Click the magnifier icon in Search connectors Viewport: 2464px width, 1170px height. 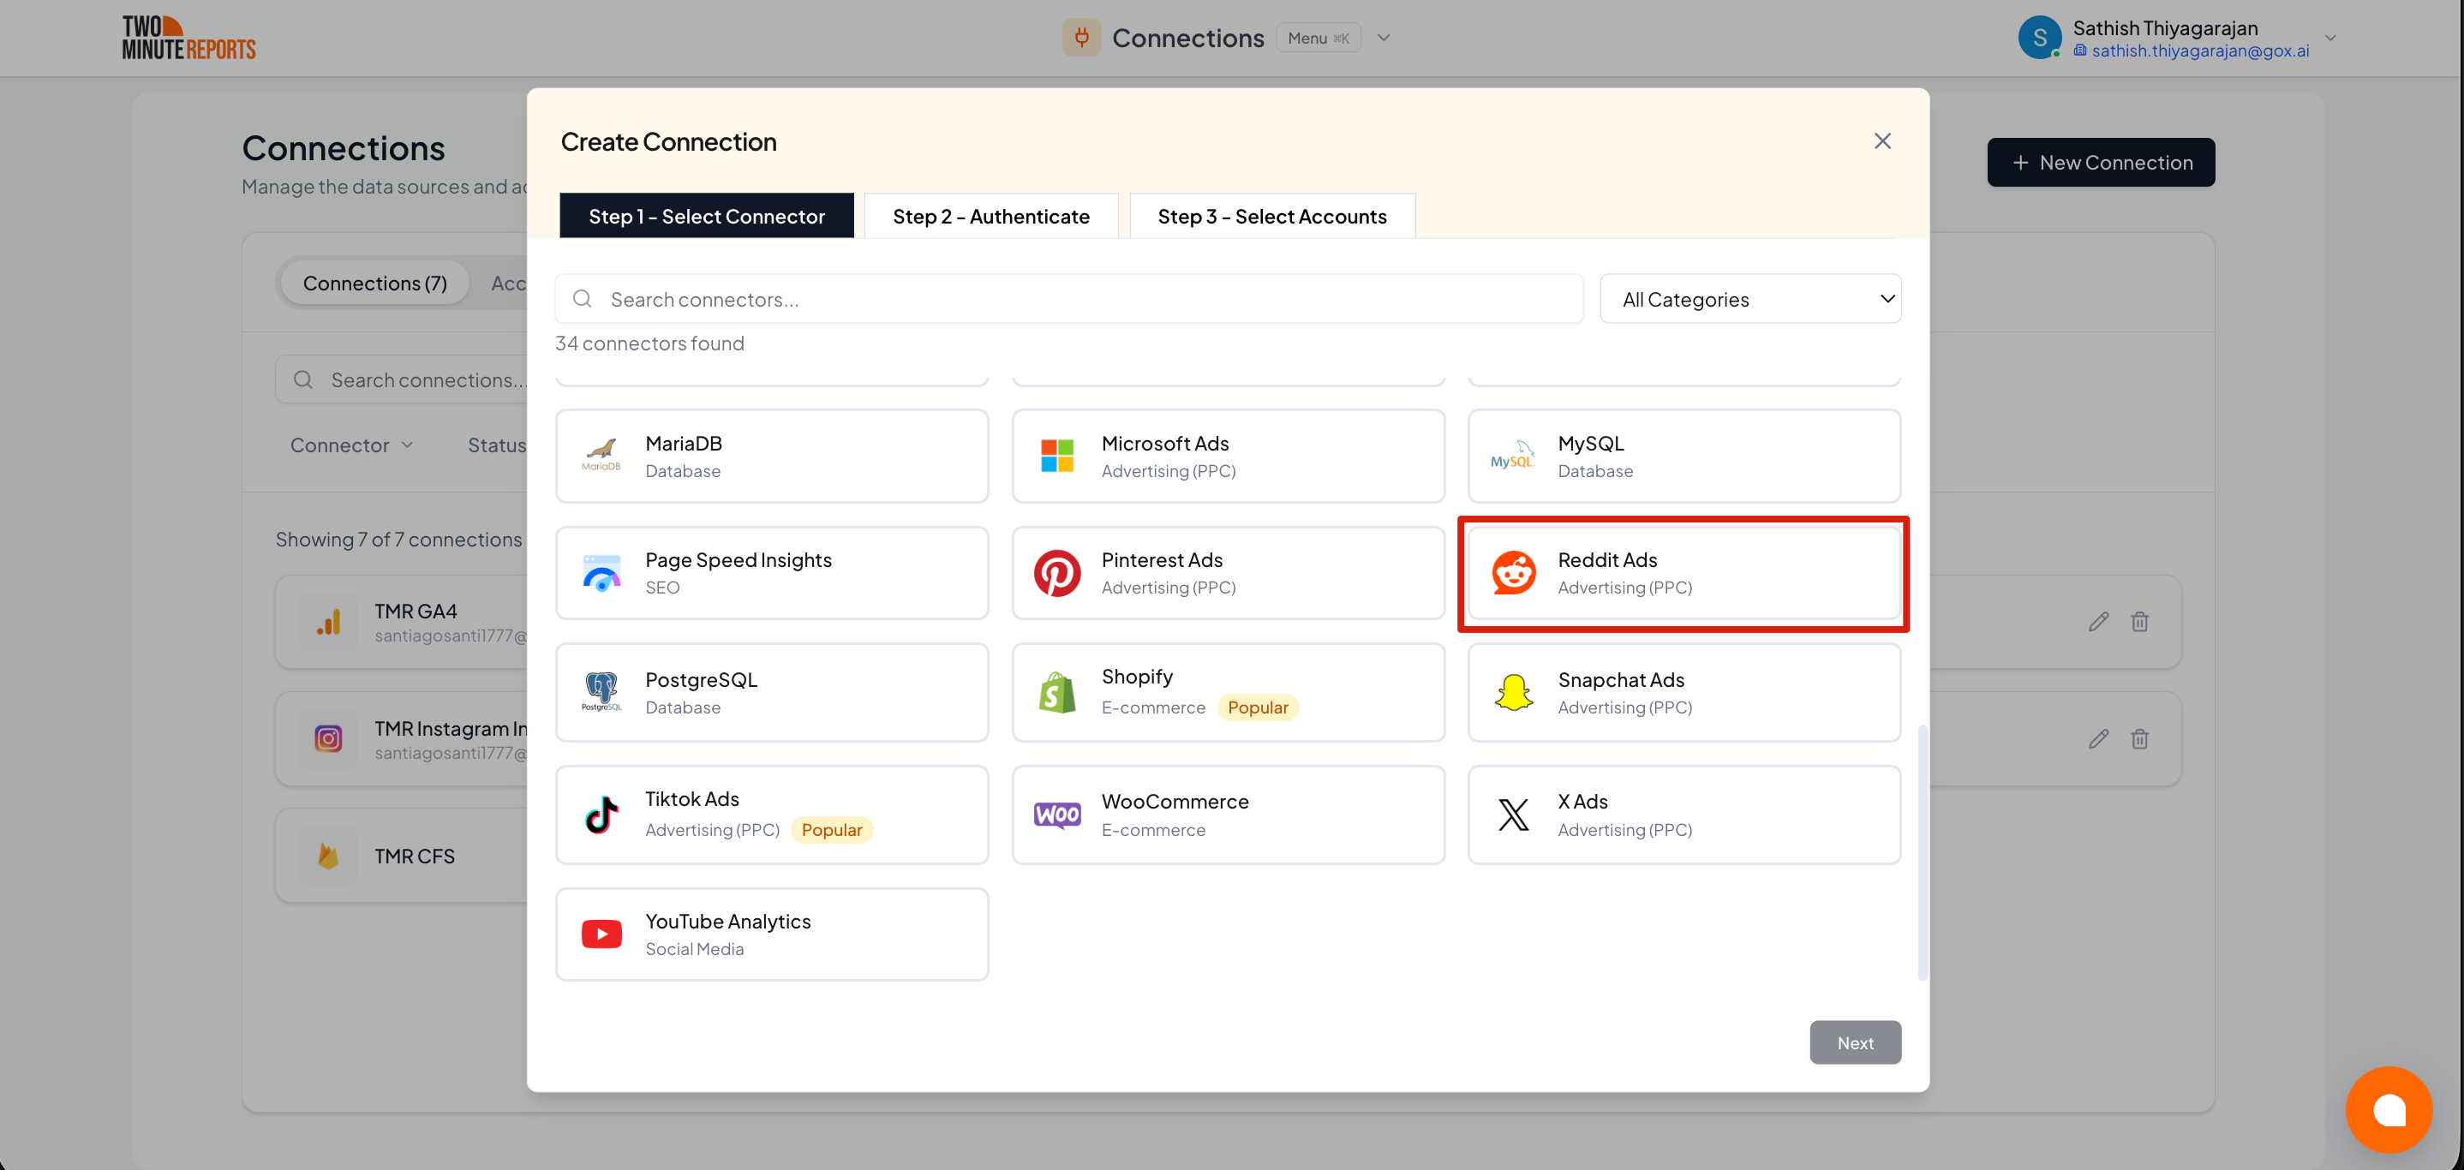click(582, 299)
